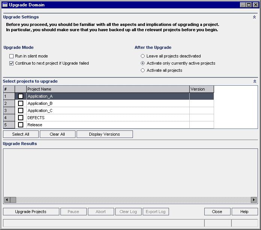This screenshot has width=261, height=230.
Task: Enable the Run in silent mode checkbox
Action: pos(11,56)
